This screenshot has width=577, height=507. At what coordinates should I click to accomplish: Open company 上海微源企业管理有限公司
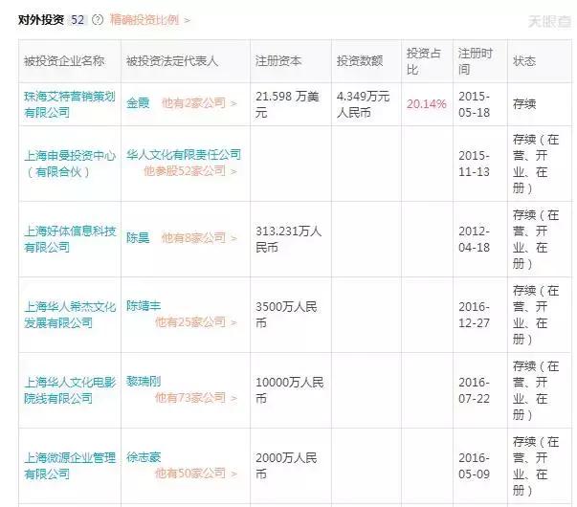pyautogui.click(x=70, y=466)
